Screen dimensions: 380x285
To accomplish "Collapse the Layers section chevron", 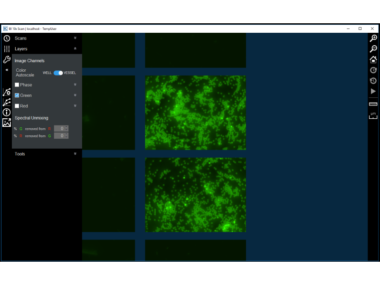I will 75,49.
